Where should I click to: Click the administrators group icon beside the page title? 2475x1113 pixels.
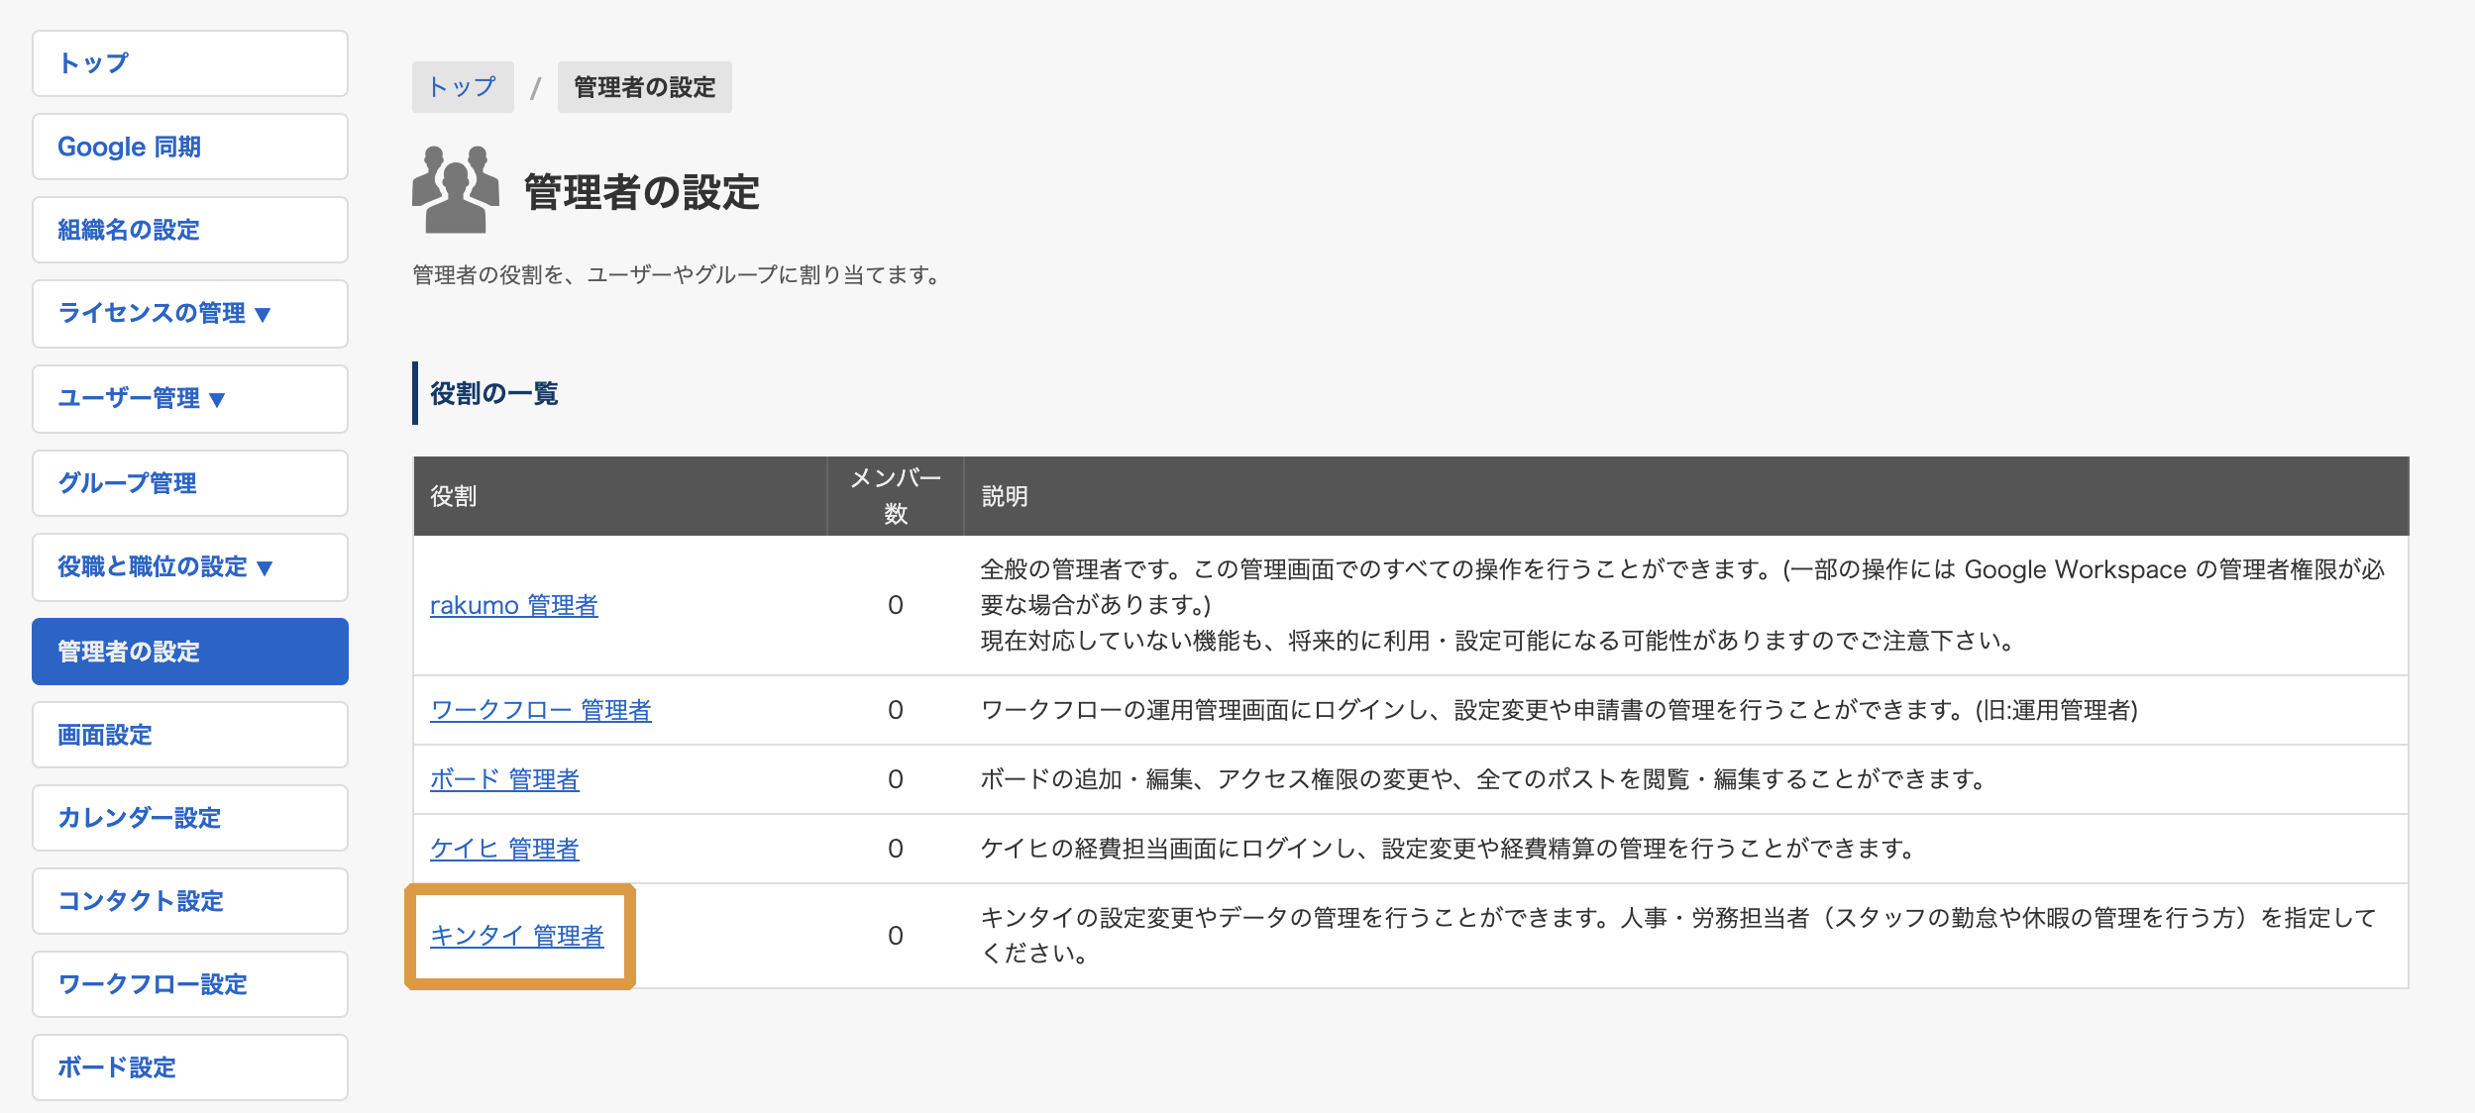(456, 189)
